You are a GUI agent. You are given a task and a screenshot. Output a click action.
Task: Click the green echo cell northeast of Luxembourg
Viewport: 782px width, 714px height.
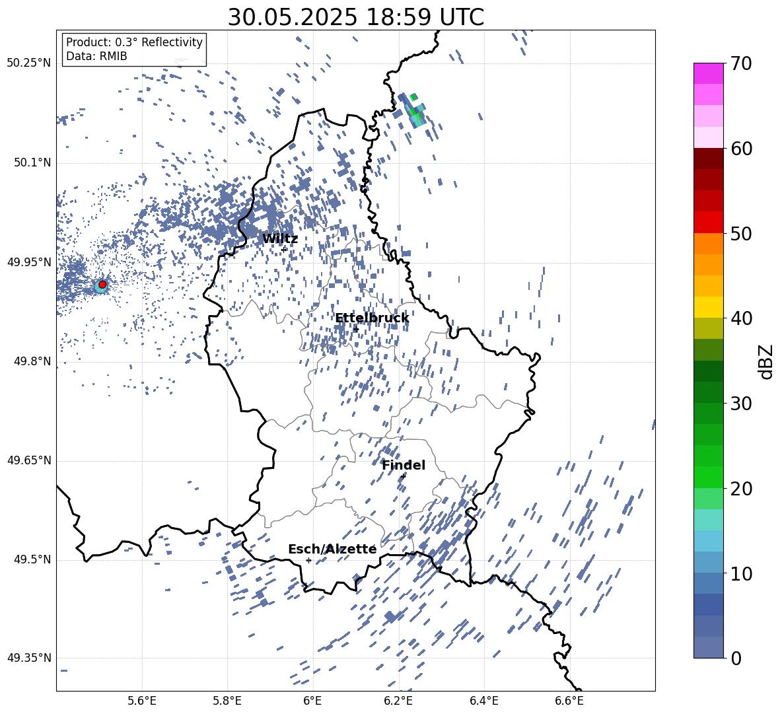click(x=415, y=111)
